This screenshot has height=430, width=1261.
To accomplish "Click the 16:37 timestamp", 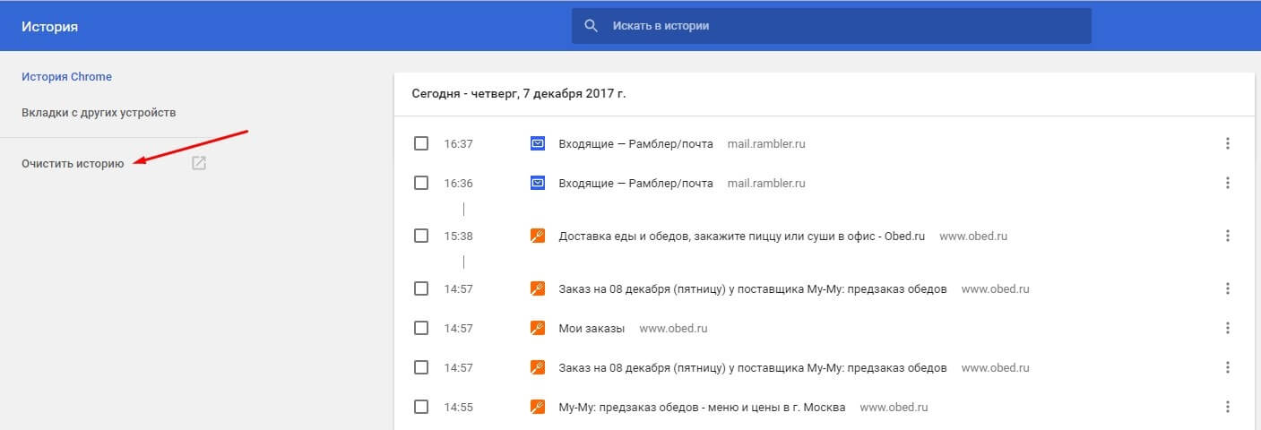I will click(458, 143).
